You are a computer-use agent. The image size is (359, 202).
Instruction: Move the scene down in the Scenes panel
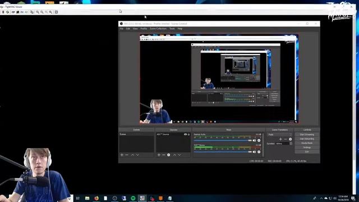pyautogui.click(x=137, y=155)
